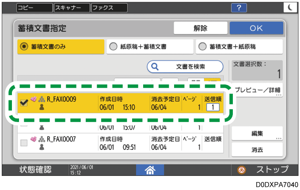Click the file name R_FAX0007
300x190 pixels.
[x=61, y=139]
